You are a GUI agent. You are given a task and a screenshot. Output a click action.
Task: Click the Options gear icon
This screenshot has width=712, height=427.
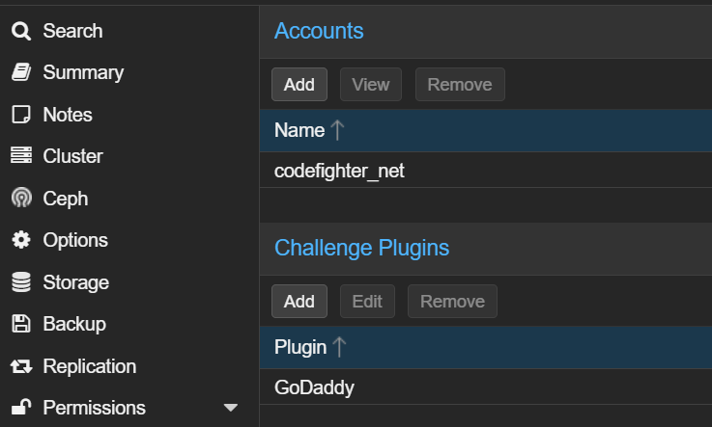click(21, 240)
